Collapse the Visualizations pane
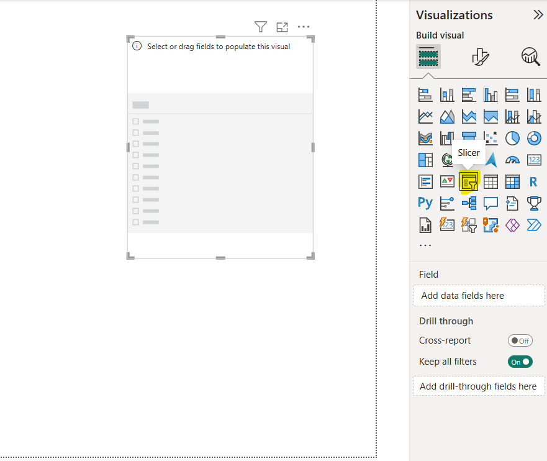This screenshot has width=547, height=461. pos(538,15)
